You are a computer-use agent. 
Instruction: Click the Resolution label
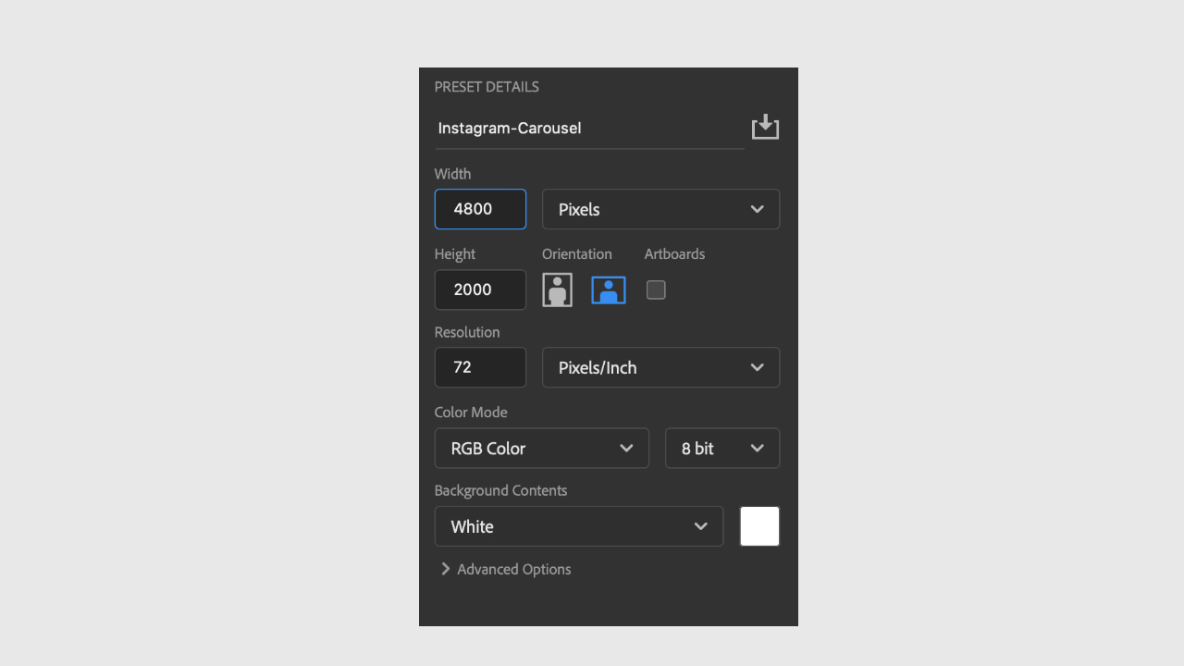coord(467,332)
